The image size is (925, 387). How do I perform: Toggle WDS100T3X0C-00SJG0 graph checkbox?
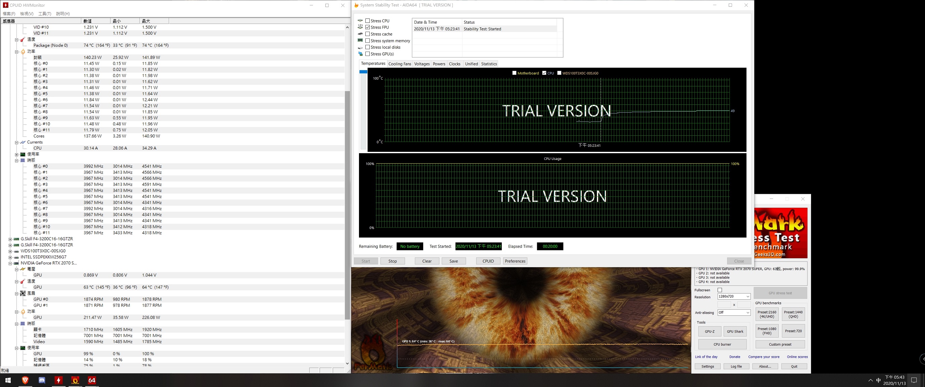[559, 73]
